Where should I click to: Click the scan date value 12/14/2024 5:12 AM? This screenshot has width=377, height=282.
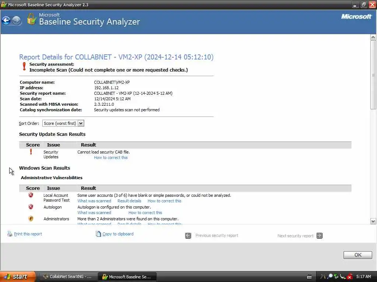tap(112, 99)
